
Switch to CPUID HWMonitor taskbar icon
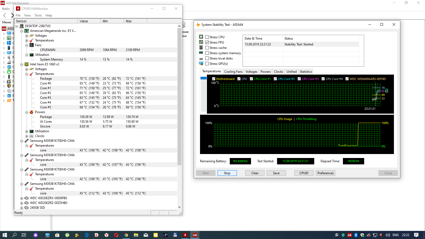[185, 235]
